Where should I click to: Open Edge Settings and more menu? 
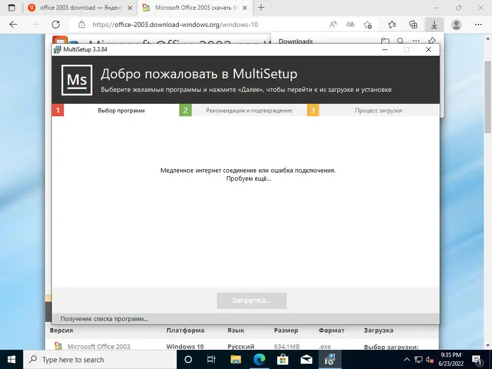tap(479, 25)
